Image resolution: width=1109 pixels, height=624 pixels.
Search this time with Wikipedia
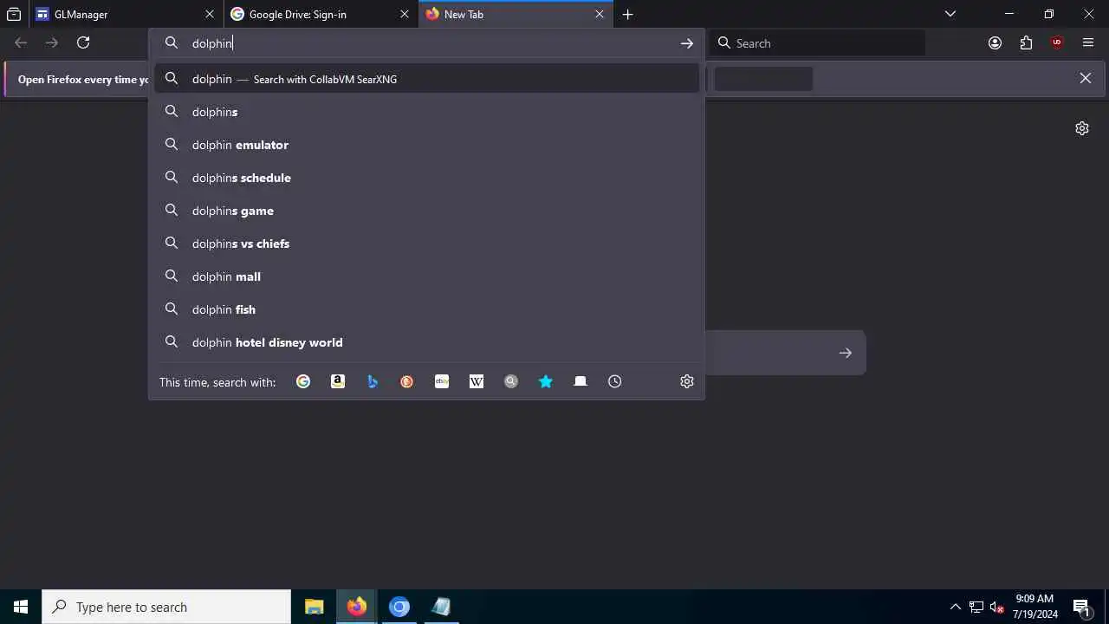477,381
